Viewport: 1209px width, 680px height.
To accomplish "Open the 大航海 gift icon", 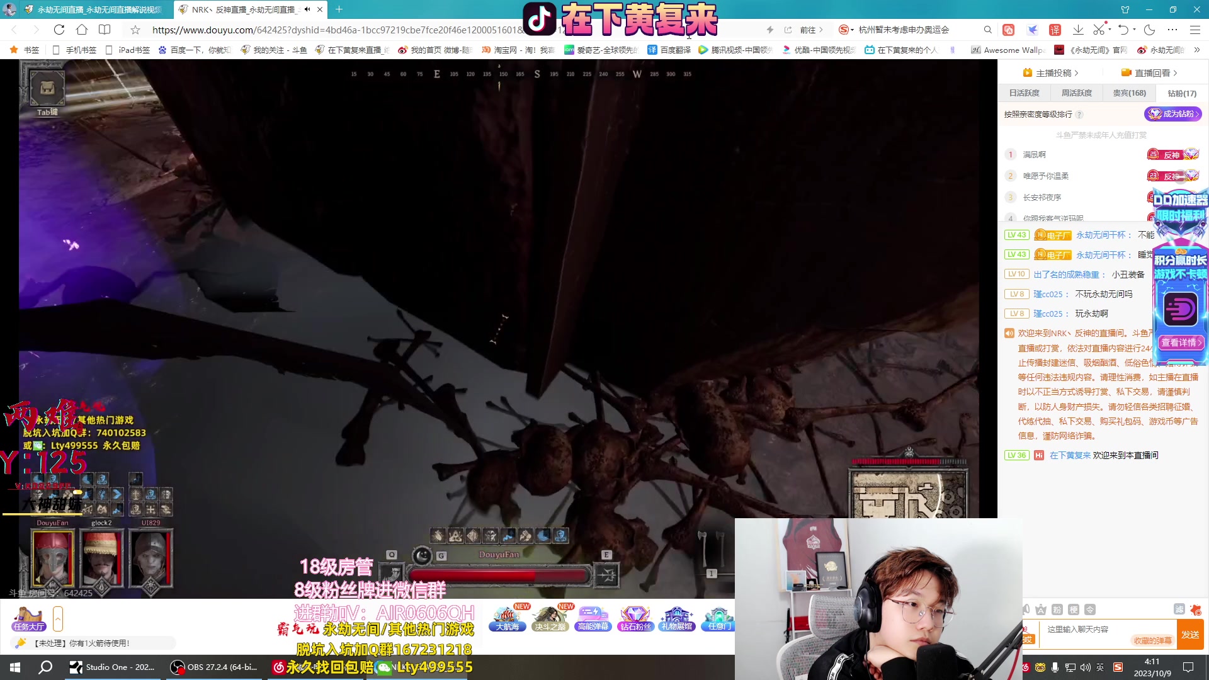I will click(508, 619).
